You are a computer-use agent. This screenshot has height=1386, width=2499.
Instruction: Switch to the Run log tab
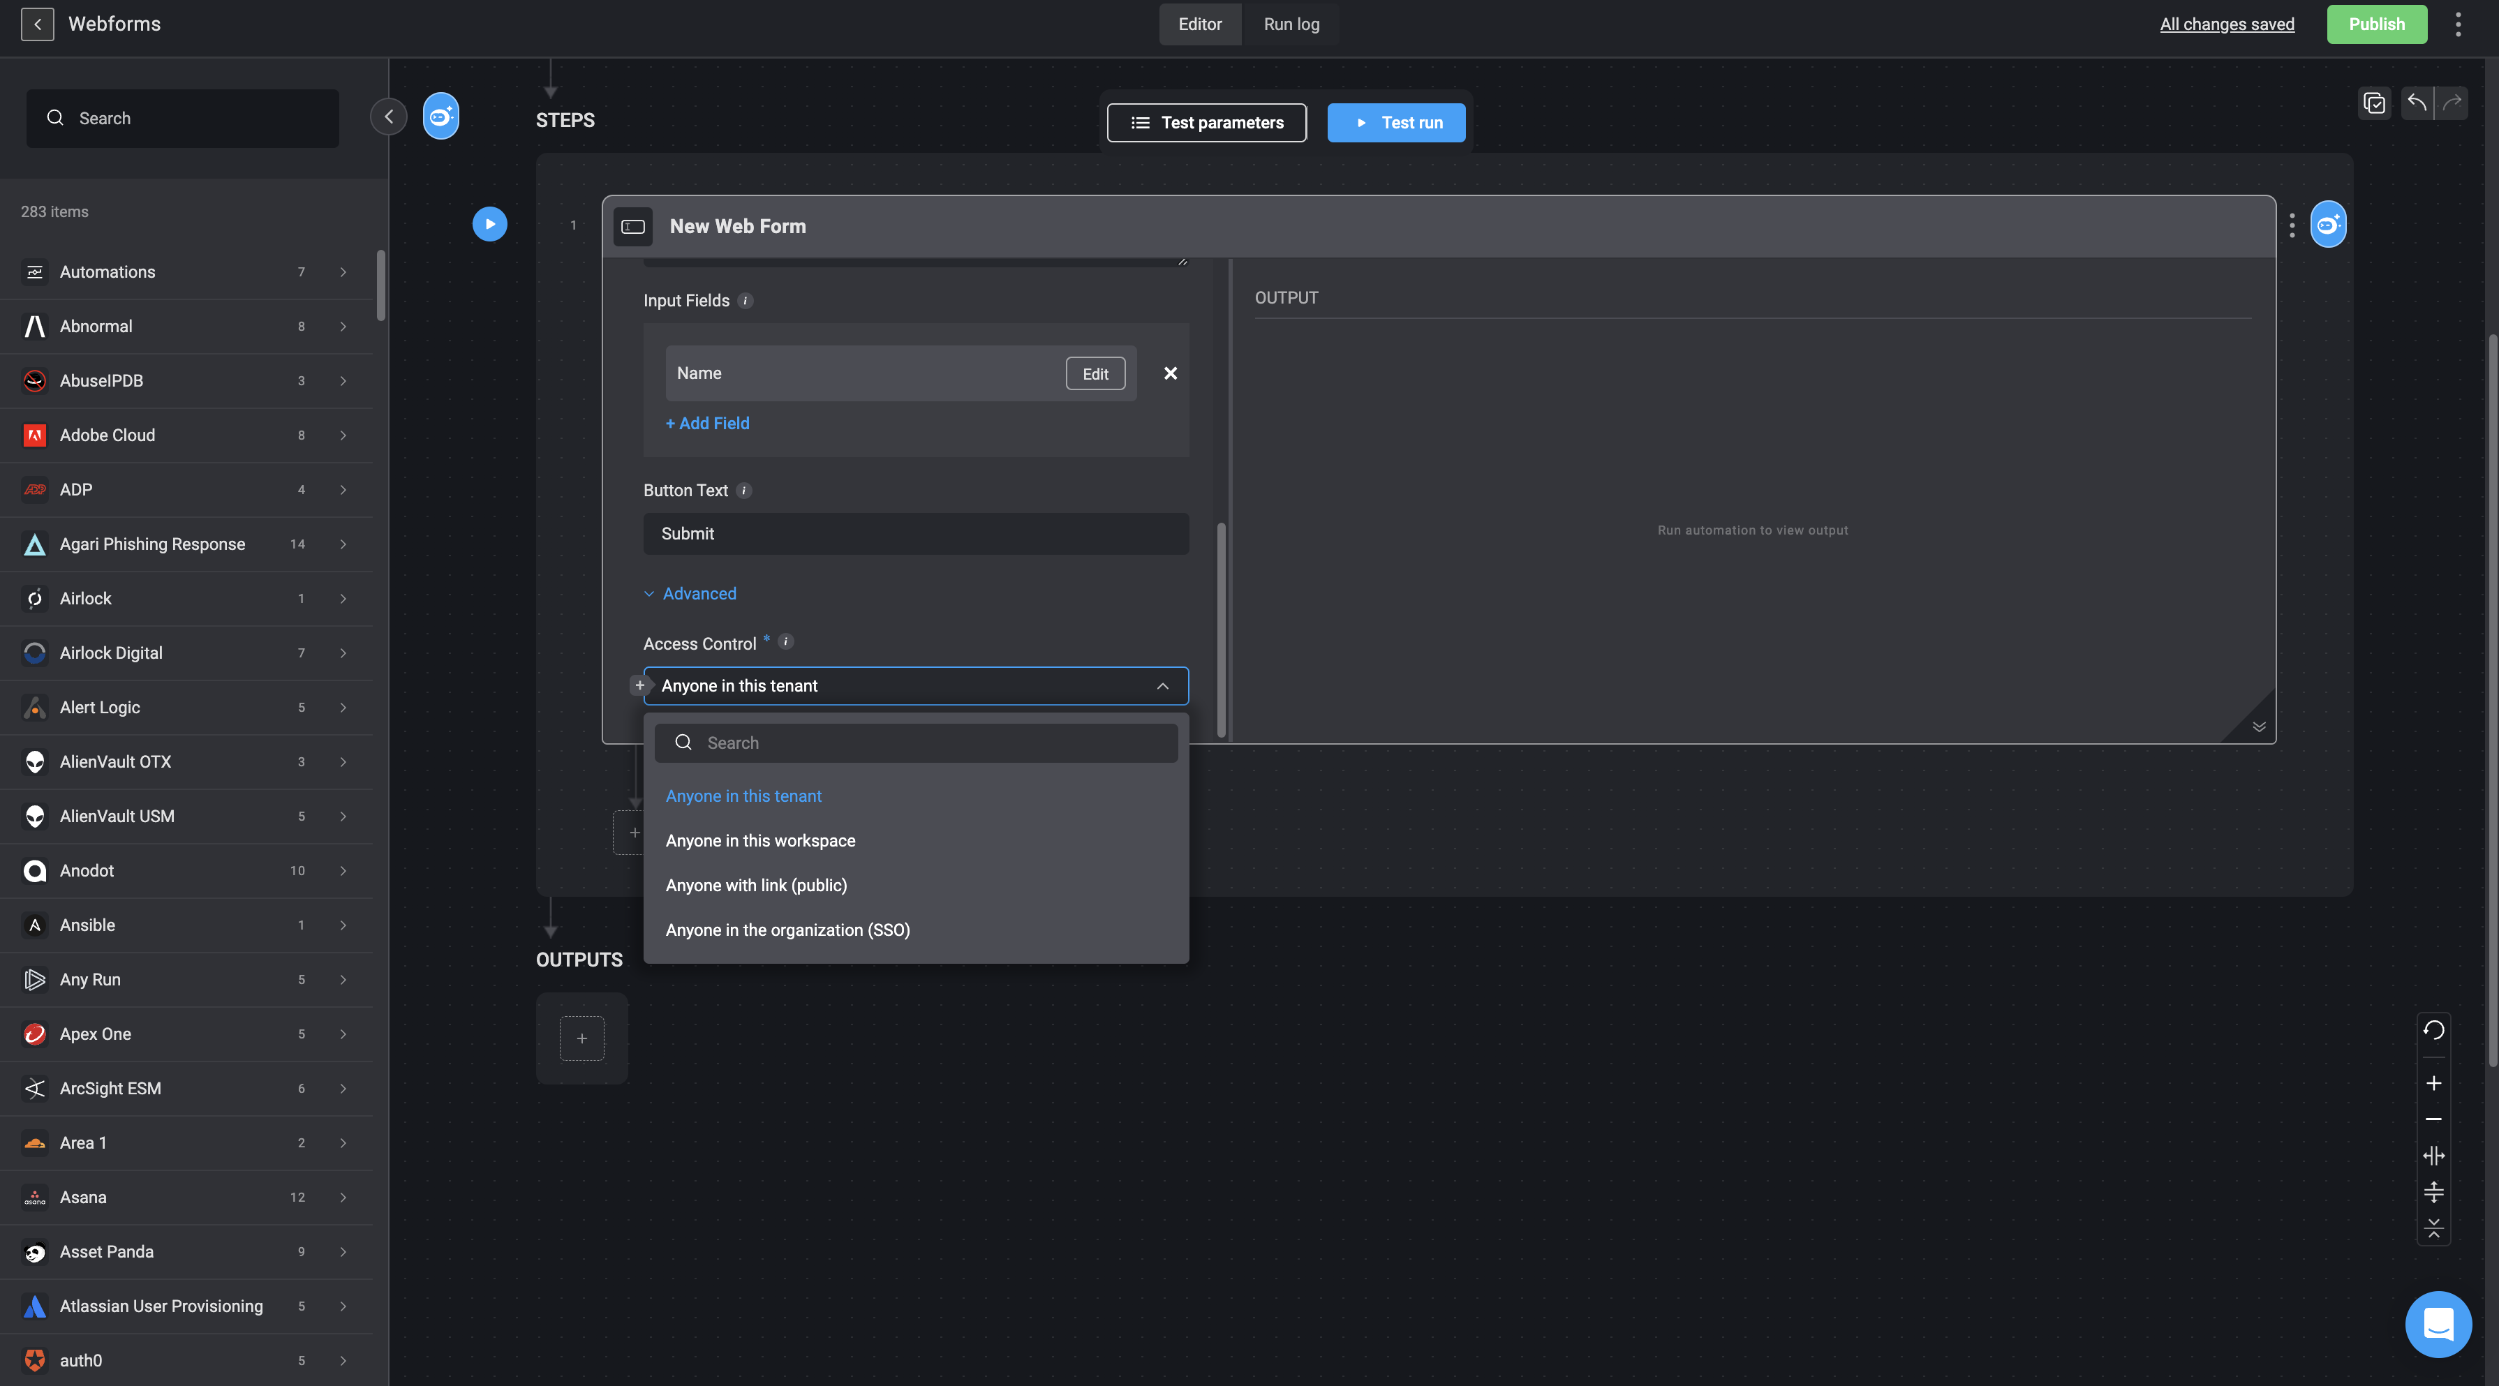click(1291, 24)
